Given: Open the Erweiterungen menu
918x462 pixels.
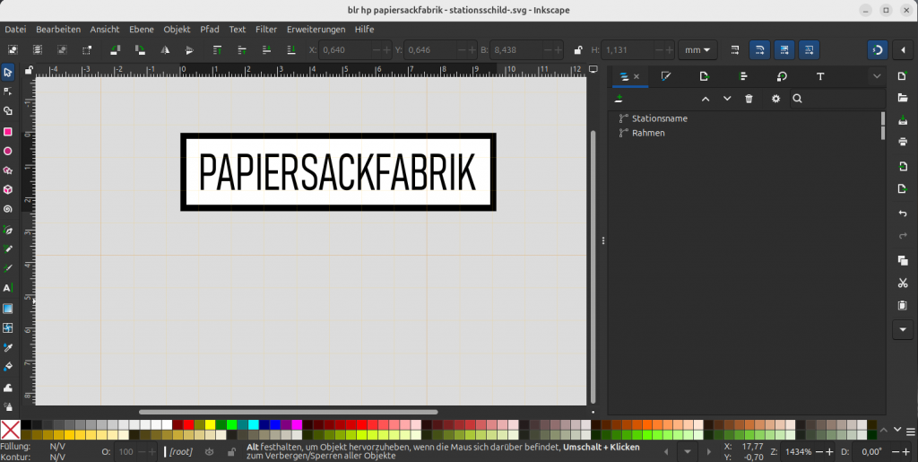Looking at the screenshot, I should point(316,30).
